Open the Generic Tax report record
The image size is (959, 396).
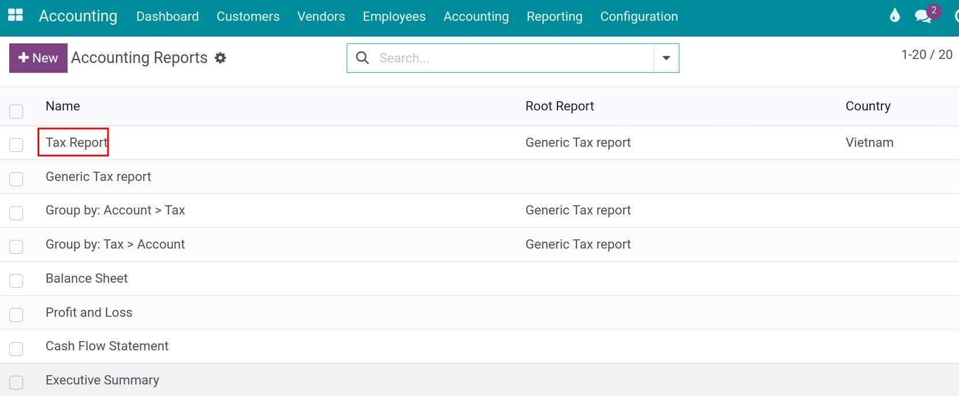[x=98, y=176]
